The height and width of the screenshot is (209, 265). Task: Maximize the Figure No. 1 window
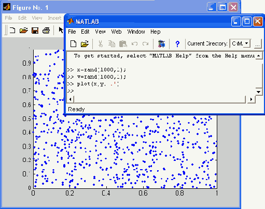[x=222, y=7]
